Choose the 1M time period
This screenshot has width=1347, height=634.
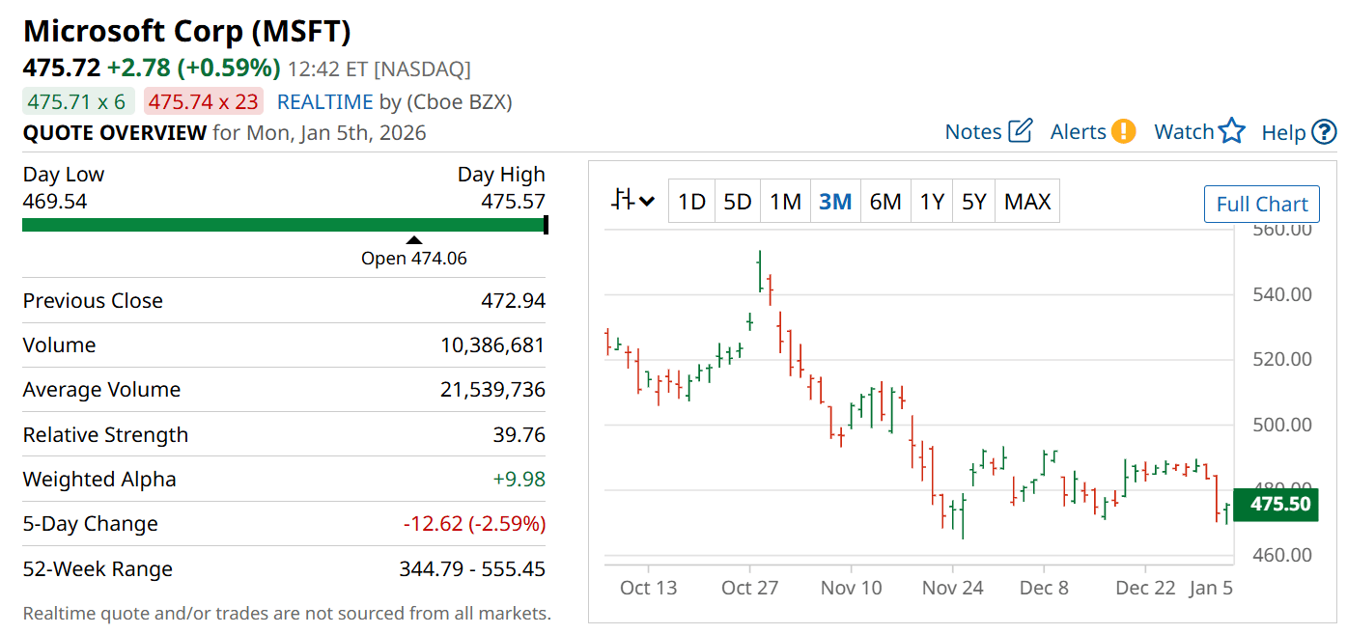point(785,202)
